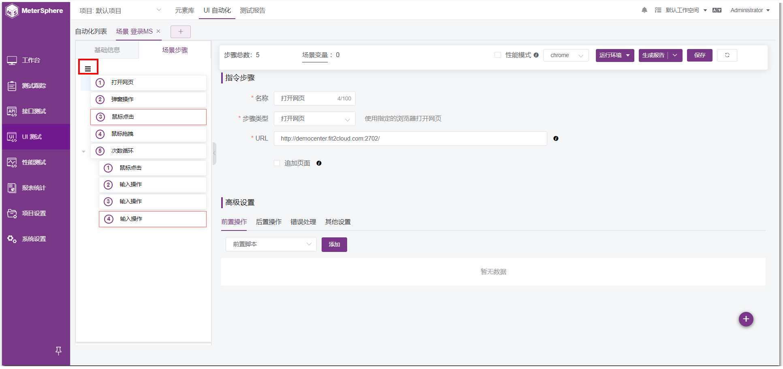
Task: Click the 添加 button
Action: pos(334,244)
